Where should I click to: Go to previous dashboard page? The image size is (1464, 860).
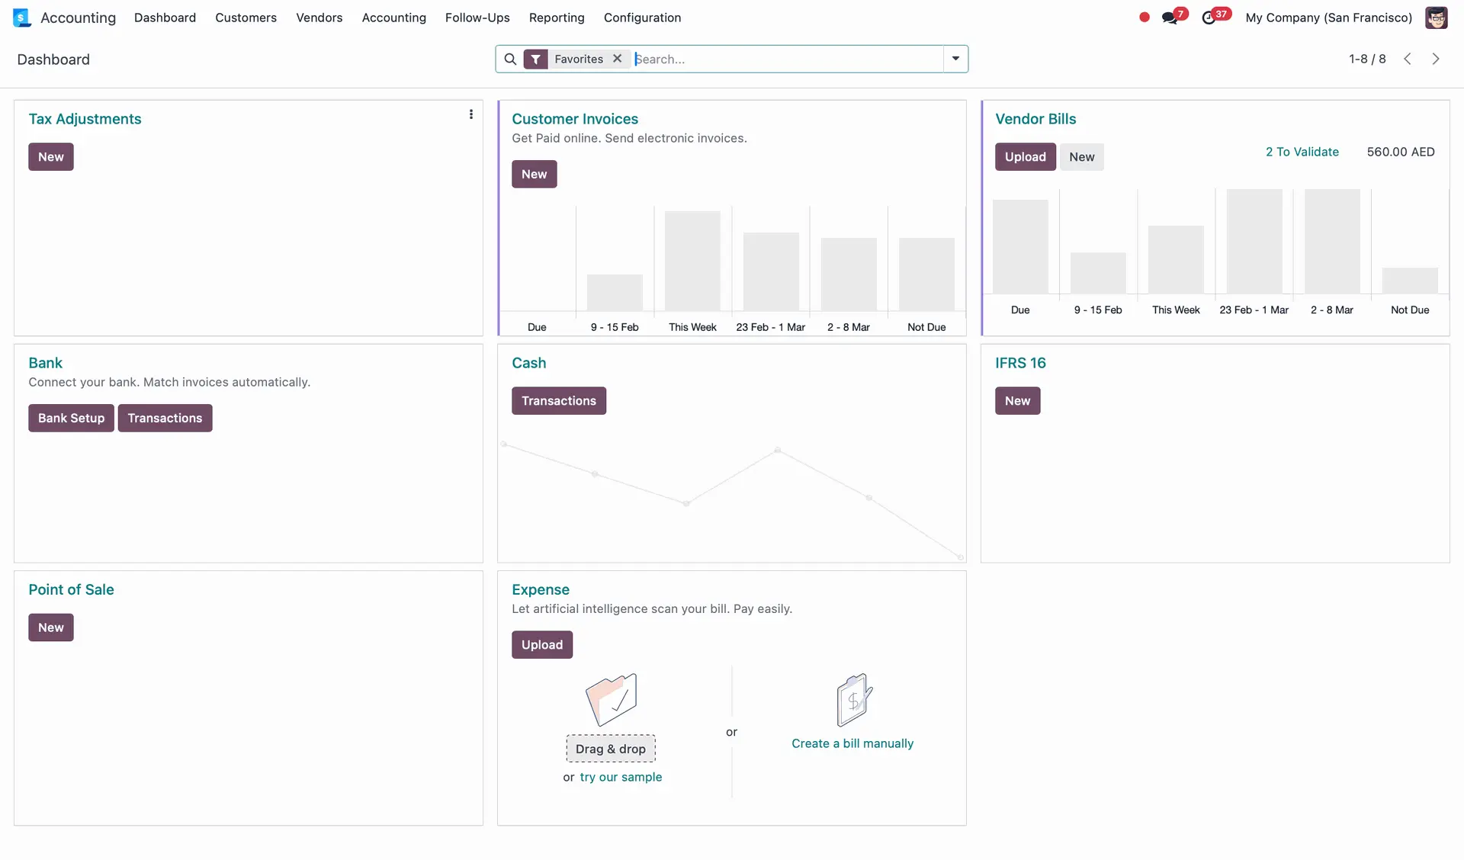point(1408,59)
